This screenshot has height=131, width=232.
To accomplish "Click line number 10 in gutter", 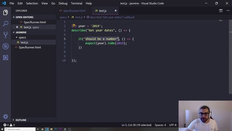I will click(64, 60).
